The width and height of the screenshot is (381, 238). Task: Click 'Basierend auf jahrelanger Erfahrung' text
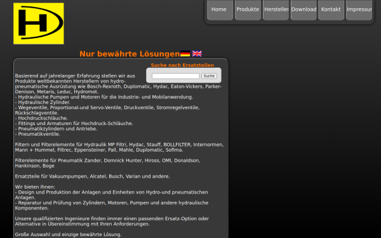(x=75, y=76)
